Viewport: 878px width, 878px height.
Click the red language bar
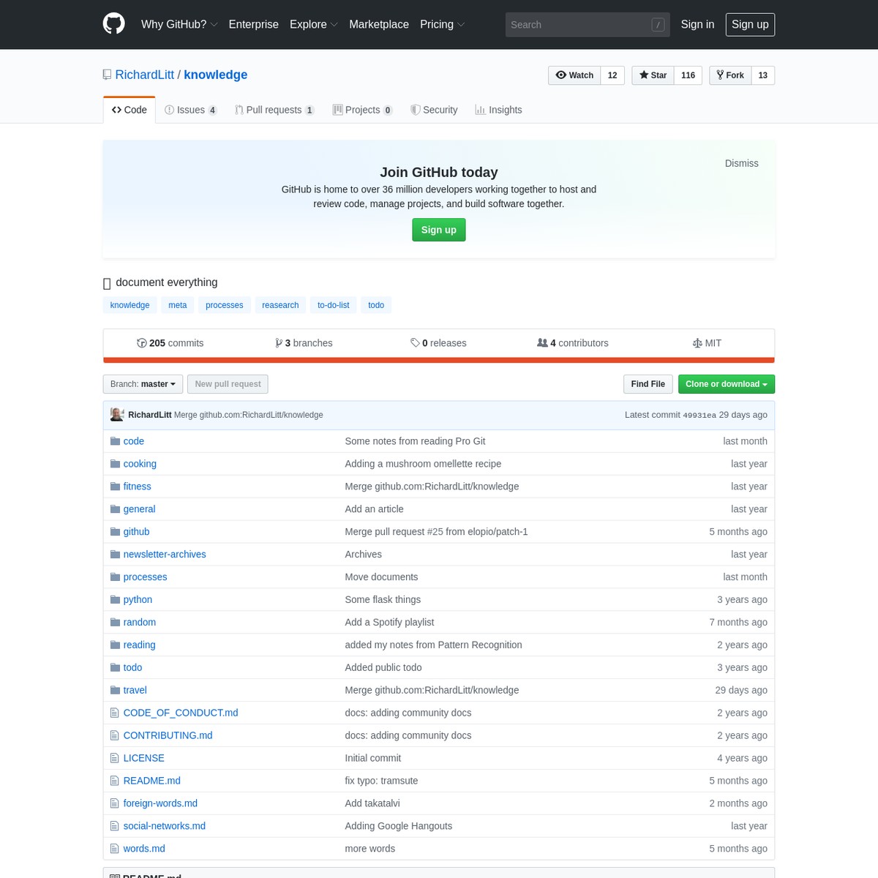pos(439,360)
